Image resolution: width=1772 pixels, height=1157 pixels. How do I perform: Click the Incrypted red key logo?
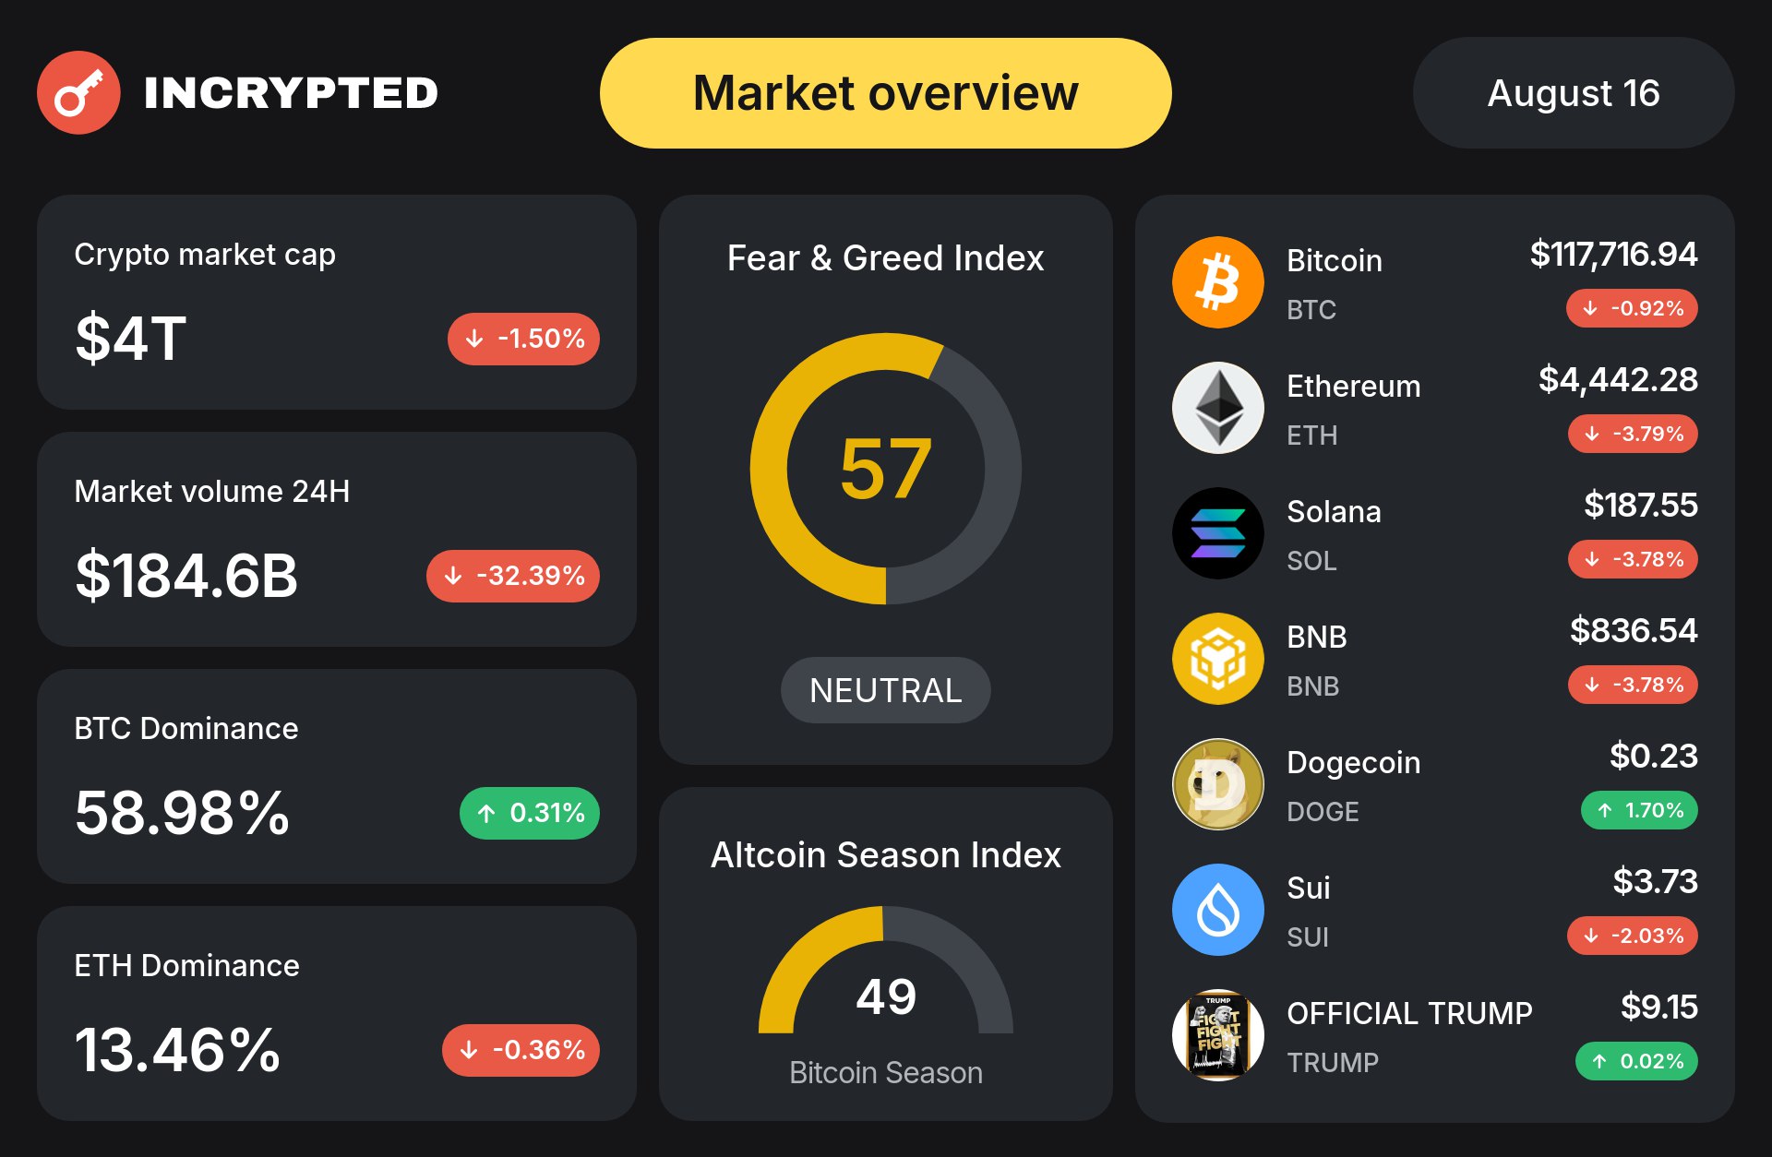(78, 92)
